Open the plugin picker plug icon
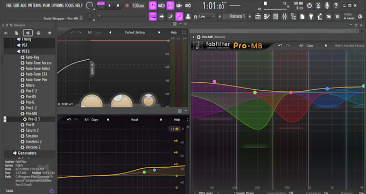This screenshot has width=366, height=194. [x=311, y=17]
